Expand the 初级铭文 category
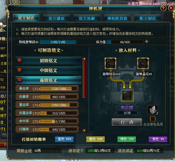The image size is (175, 161). point(19,61)
